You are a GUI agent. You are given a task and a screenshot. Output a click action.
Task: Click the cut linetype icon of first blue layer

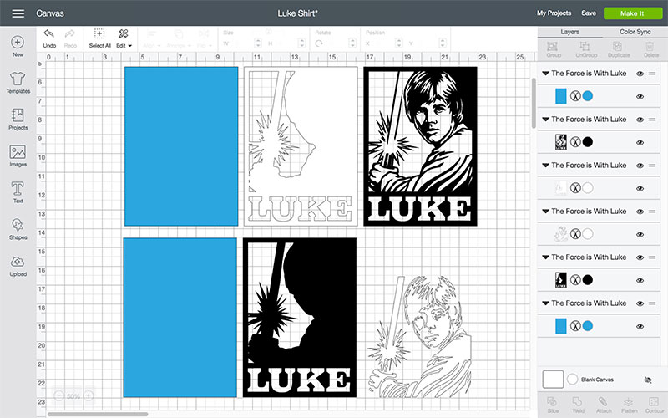[x=575, y=96]
